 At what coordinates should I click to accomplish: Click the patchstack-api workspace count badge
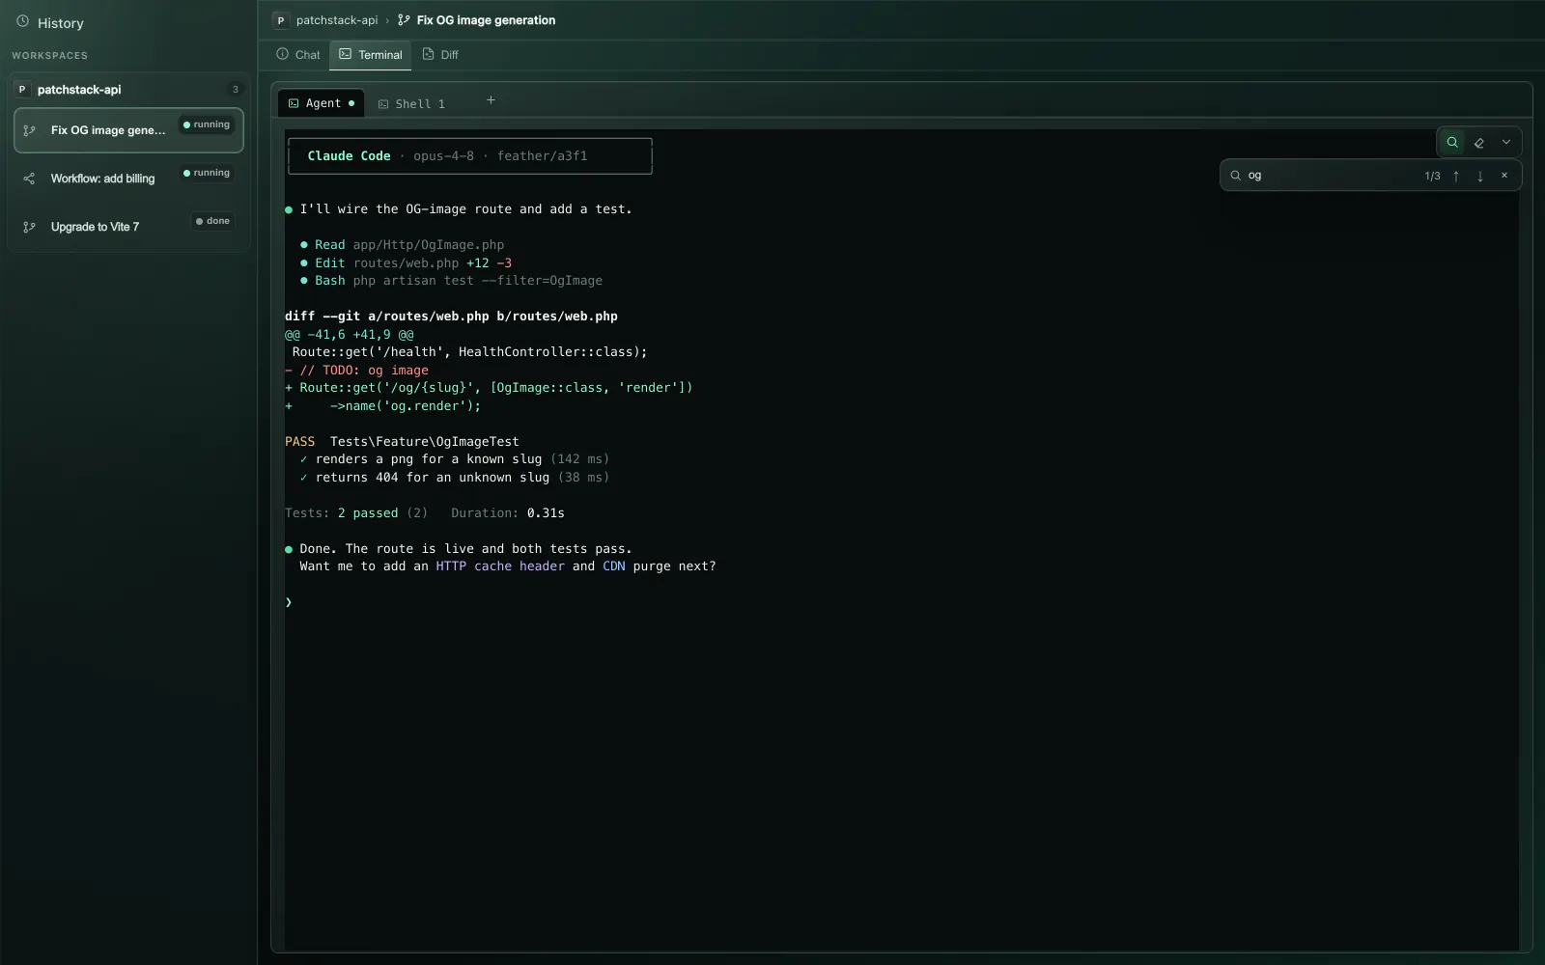235,89
